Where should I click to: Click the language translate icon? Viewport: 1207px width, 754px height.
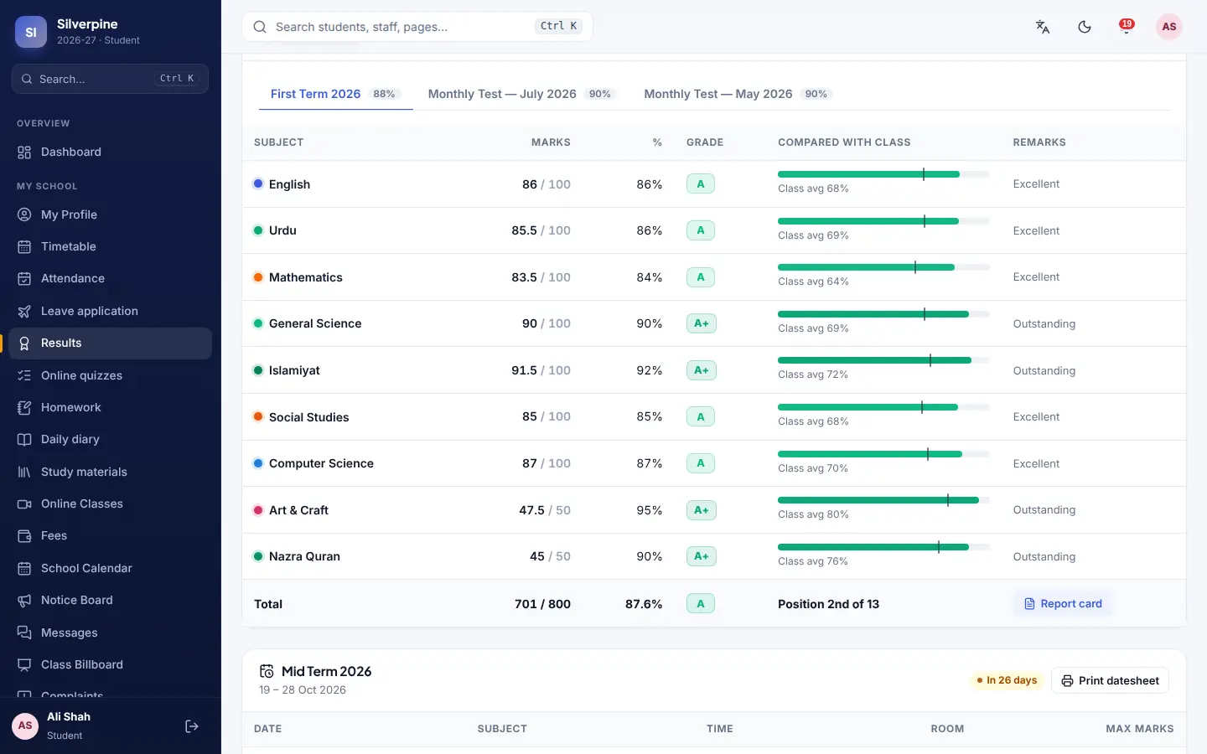[1043, 27]
